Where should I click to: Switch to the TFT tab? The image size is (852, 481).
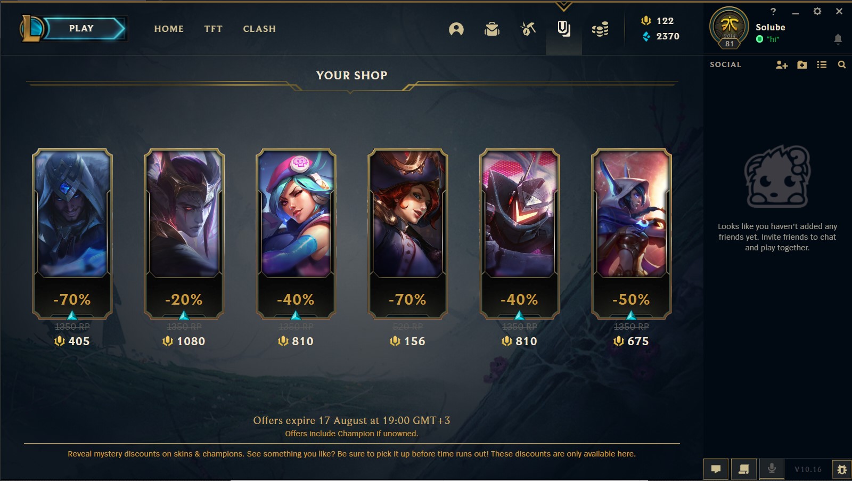213,29
